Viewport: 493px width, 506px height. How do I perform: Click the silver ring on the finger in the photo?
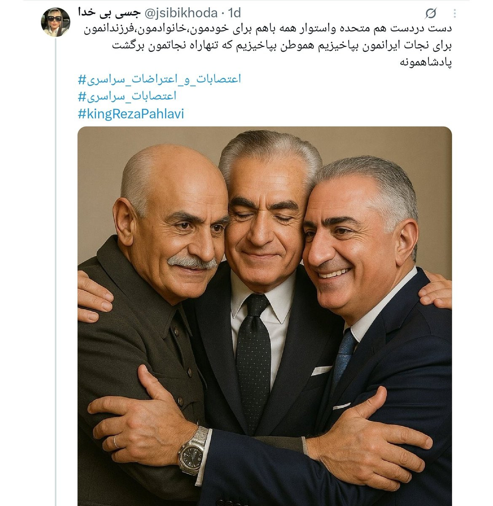[x=115, y=441]
